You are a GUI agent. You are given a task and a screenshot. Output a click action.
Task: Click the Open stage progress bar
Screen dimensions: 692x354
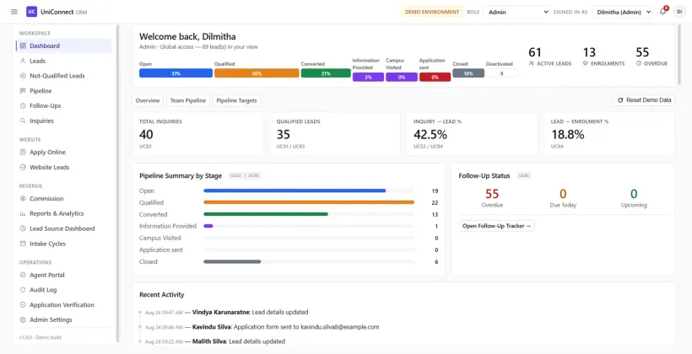tap(309, 190)
